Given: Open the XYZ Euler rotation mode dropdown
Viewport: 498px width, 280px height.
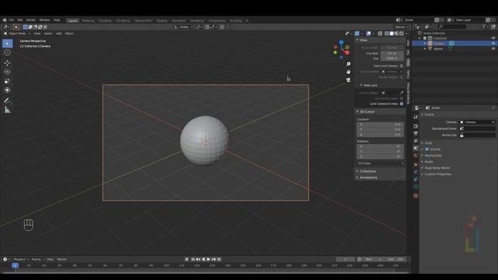Looking at the screenshot, I should point(381,163).
